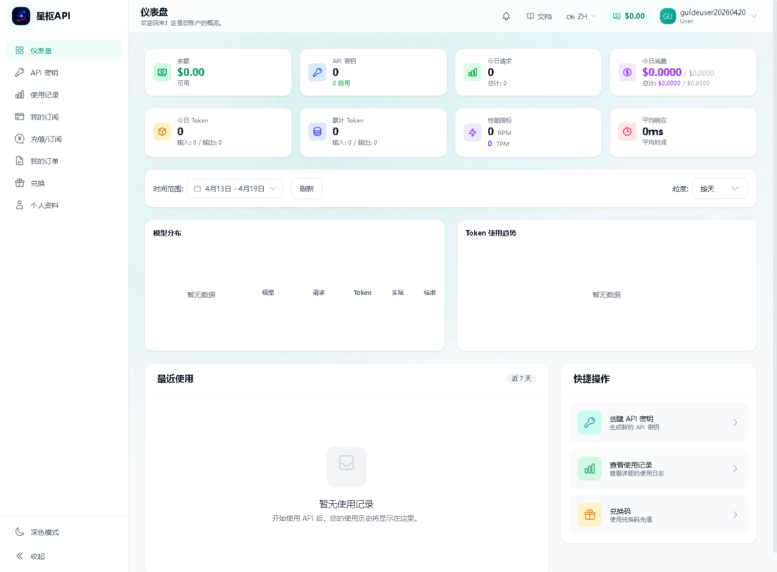Click the $0.00 balance display

(629, 16)
